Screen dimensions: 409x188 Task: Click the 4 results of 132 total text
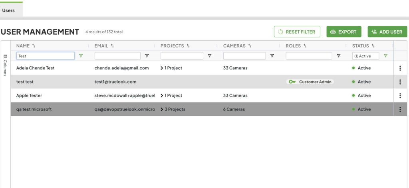[104, 32]
